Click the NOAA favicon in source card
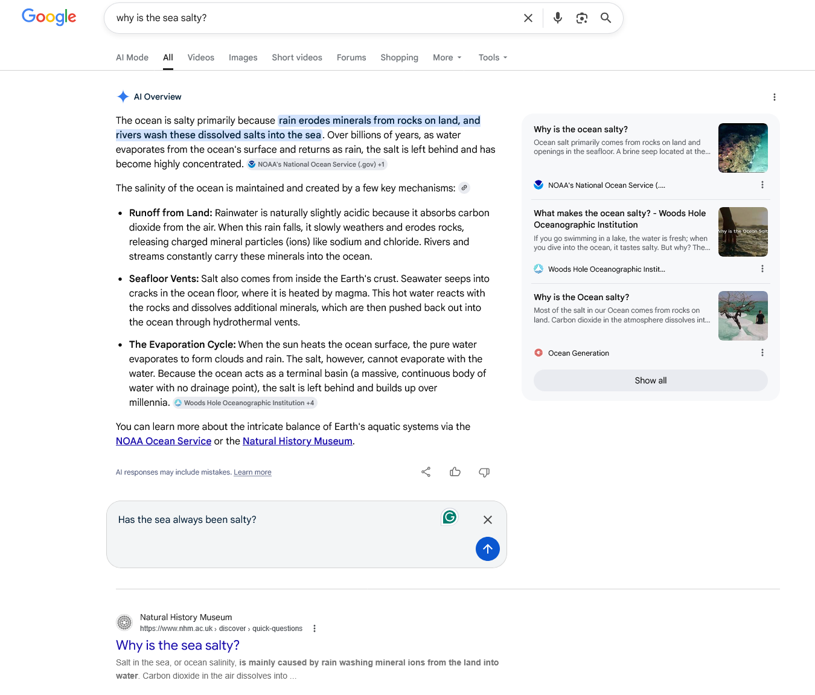This screenshot has height=695, width=815. [539, 185]
